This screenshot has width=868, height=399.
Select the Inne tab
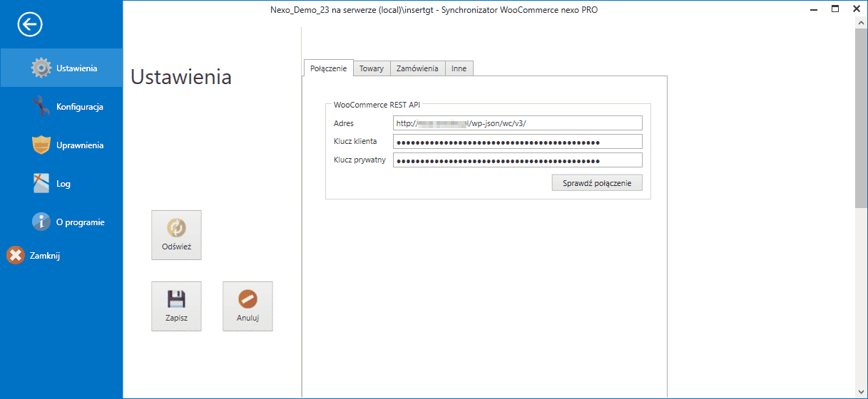click(459, 68)
